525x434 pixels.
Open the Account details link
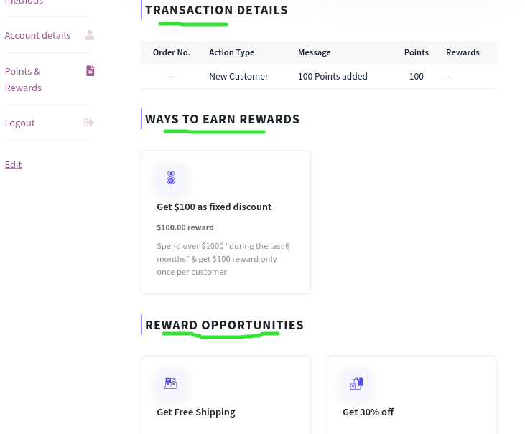pyautogui.click(x=37, y=35)
